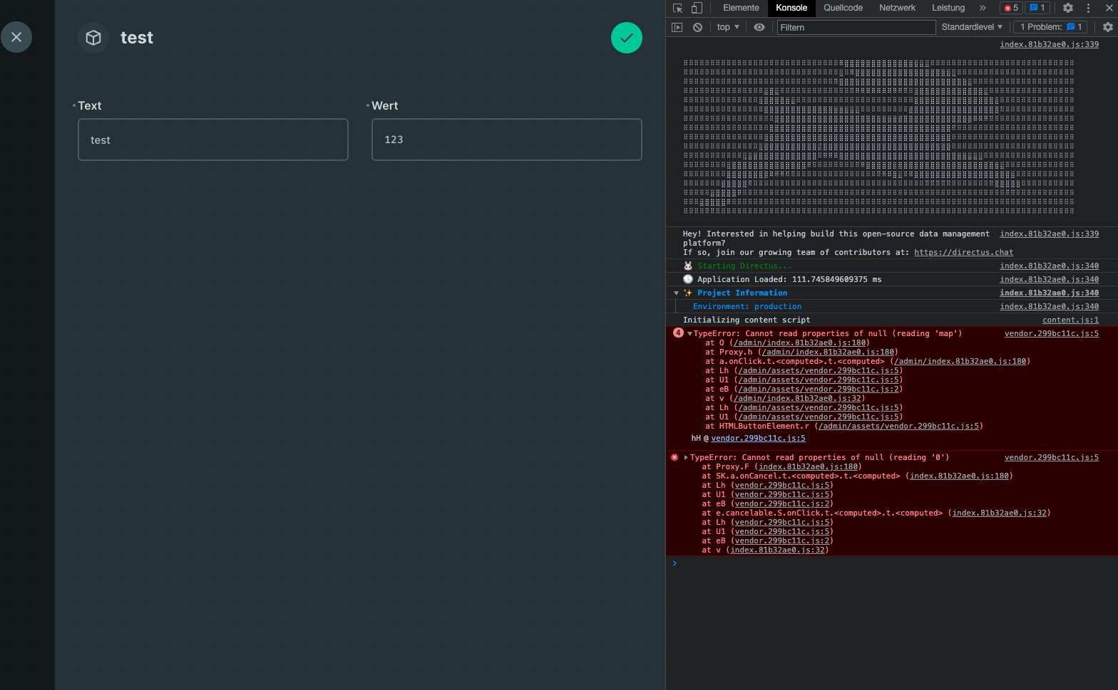The height and width of the screenshot is (690, 1118).
Task: Focus the Text input containing 'test'
Action: (x=213, y=140)
